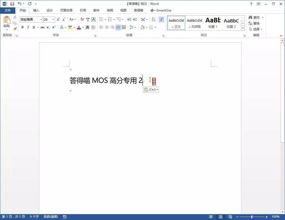The image size is (285, 220).
Task: Toggle Underline formatting
Action: [34, 27]
